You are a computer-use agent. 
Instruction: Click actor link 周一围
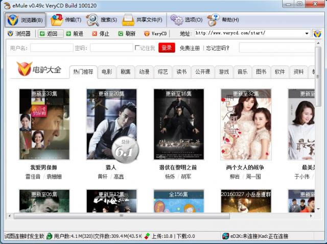[x=253, y=177]
